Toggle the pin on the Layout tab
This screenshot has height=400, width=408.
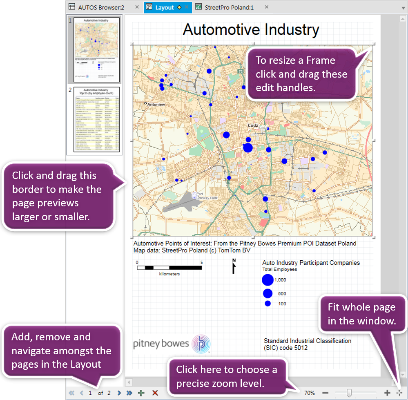click(179, 7)
